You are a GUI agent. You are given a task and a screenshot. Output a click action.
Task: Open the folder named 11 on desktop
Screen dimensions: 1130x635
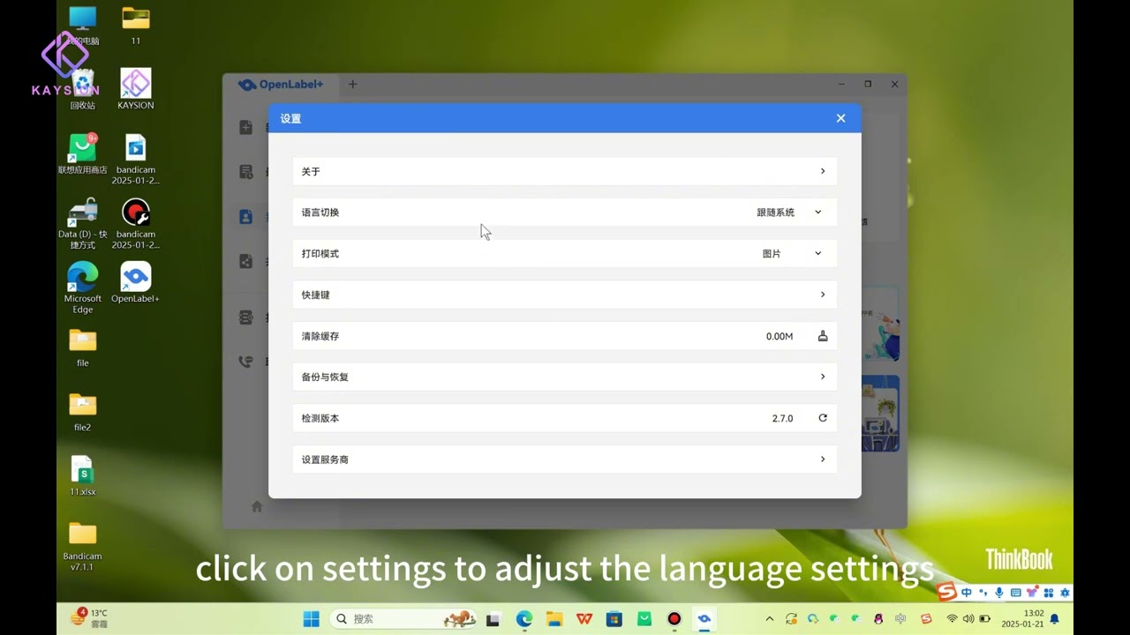(136, 25)
